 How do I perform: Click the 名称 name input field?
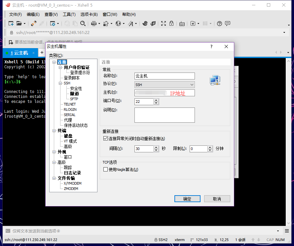[x=165, y=76]
